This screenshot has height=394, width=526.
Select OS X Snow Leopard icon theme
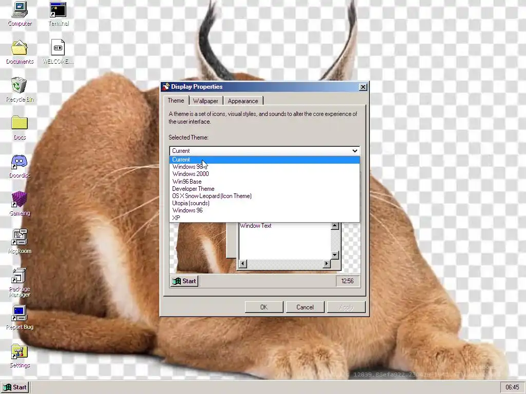(x=265, y=196)
